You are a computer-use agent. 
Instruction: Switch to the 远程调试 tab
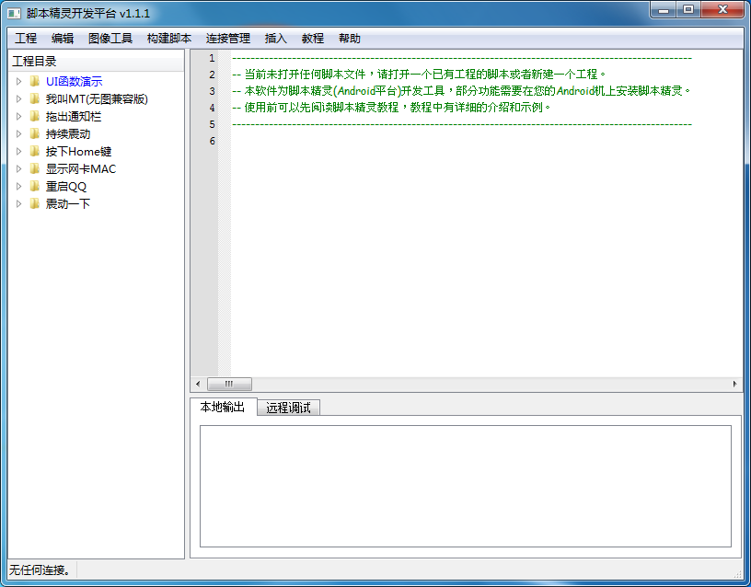point(288,408)
